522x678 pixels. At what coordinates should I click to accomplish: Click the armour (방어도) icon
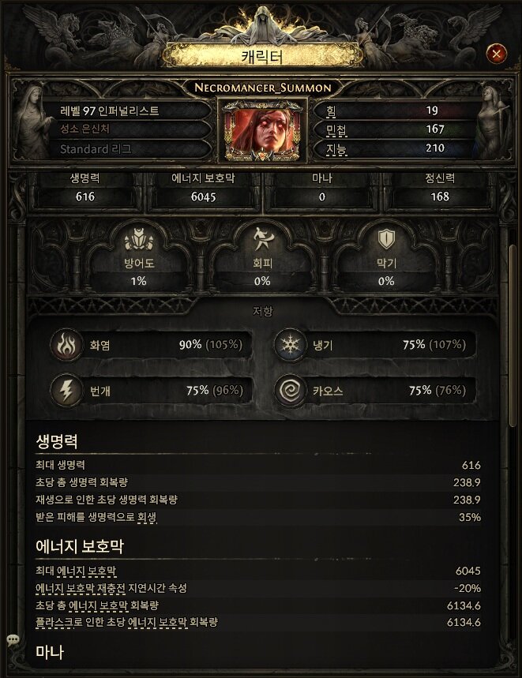138,239
